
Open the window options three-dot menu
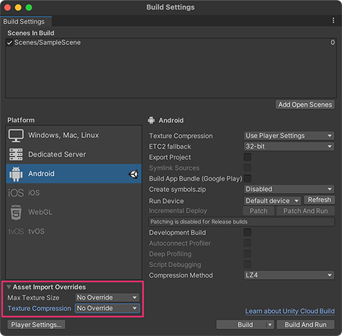click(333, 21)
